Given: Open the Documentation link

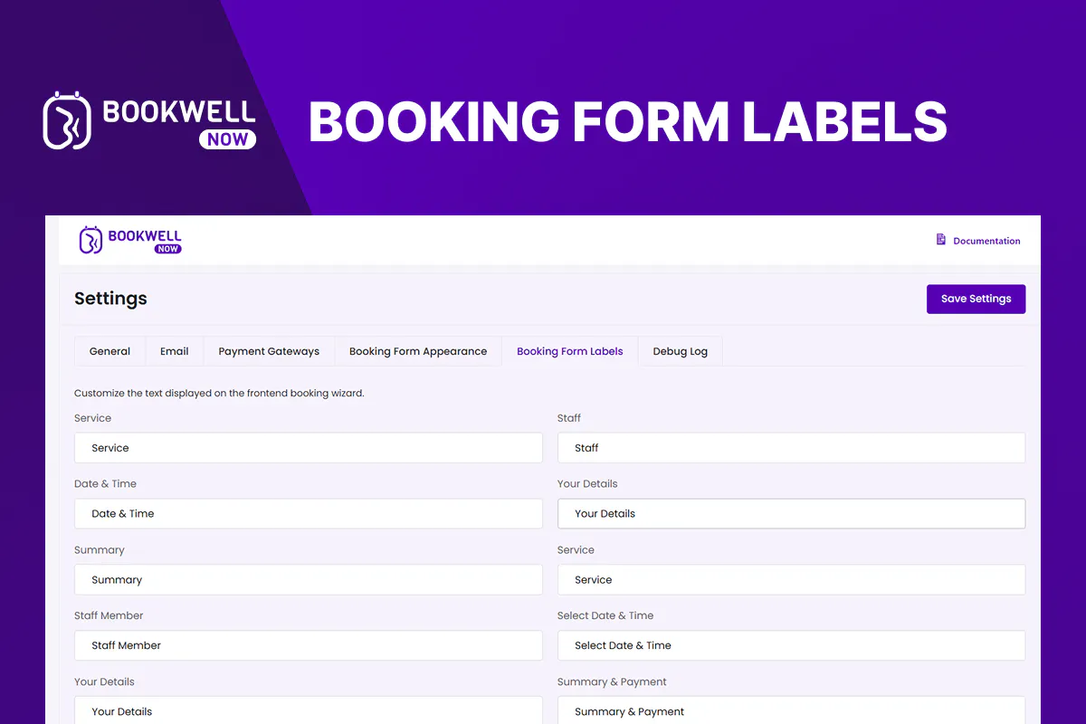Looking at the screenshot, I should point(986,241).
